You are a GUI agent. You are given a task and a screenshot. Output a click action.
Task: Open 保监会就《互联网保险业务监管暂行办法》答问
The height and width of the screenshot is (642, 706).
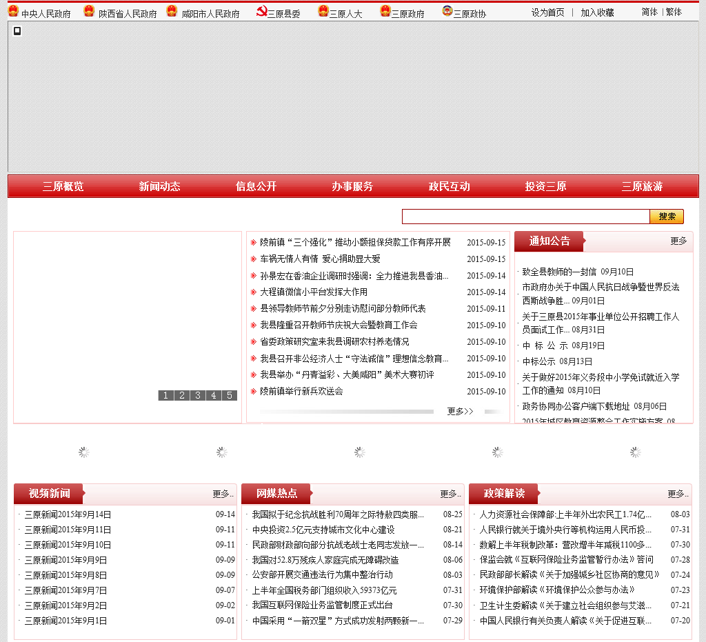click(x=566, y=560)
